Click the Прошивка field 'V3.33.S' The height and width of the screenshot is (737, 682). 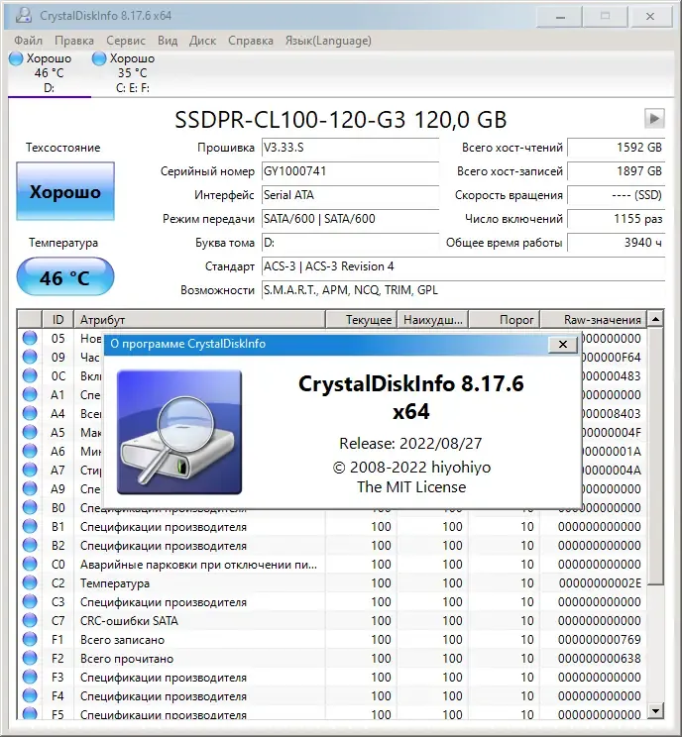coord(350,148)
